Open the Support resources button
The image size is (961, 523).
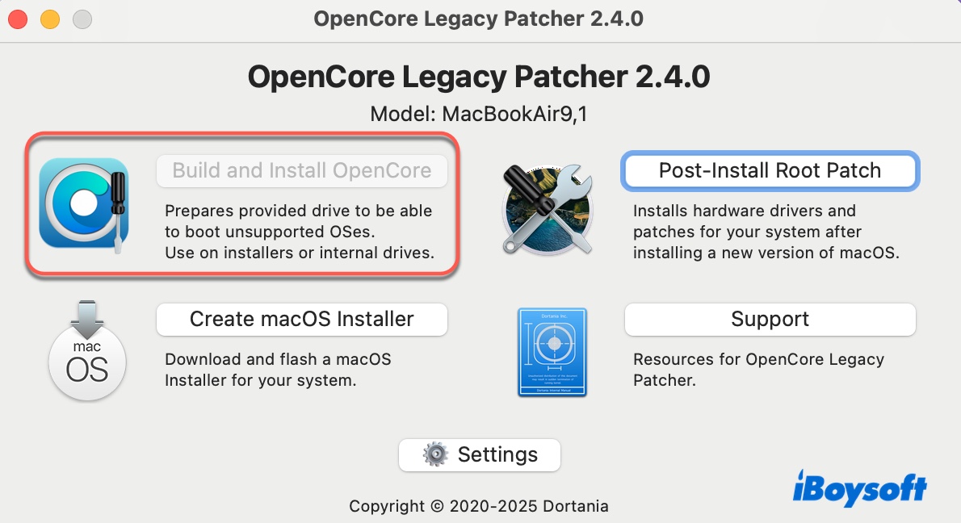pyautogui.click(x=770, y=320)
